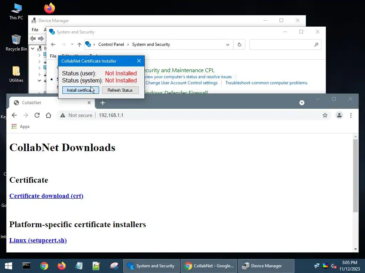Viewport: 365px width, 273px height.
Task: Click the Control Panel search magnifier icon
Action: point(316,44)
